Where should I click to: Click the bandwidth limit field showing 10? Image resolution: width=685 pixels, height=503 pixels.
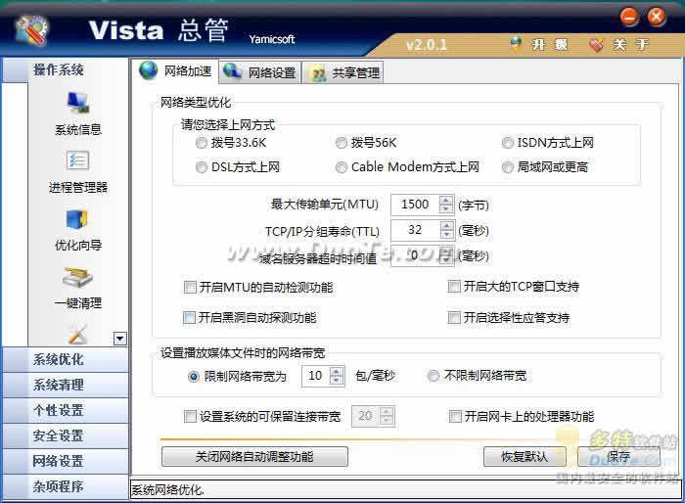(x=315, y=376)
